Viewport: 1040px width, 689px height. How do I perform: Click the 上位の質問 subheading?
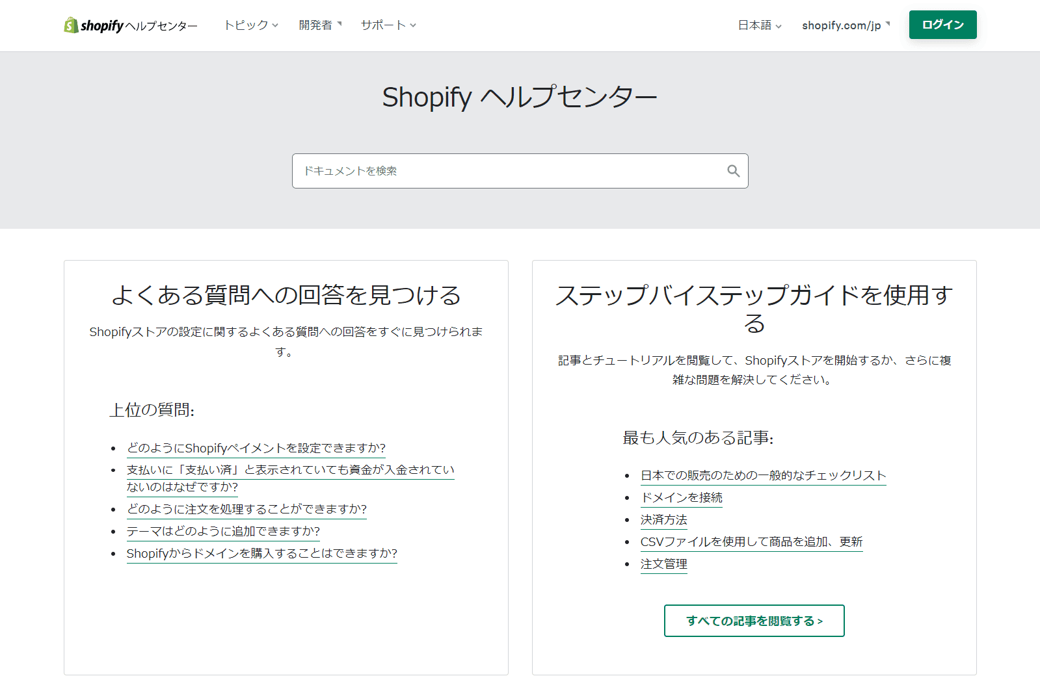click(152, 410)
